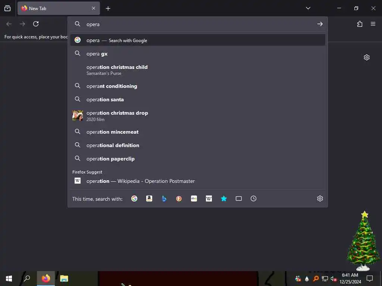This screenshot has width=382, height=286.
Task: Open the Firefox extensions puzzle icon
Action: pos(360,24)
